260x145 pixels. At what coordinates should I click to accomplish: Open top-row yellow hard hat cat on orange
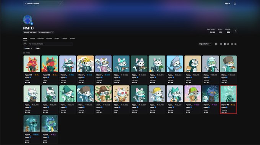tap(85, 64)
